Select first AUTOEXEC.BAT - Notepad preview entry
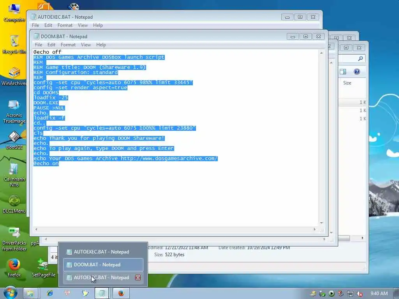Image resolution: width=399 pixels, height=299 pixels. point(103,252)
